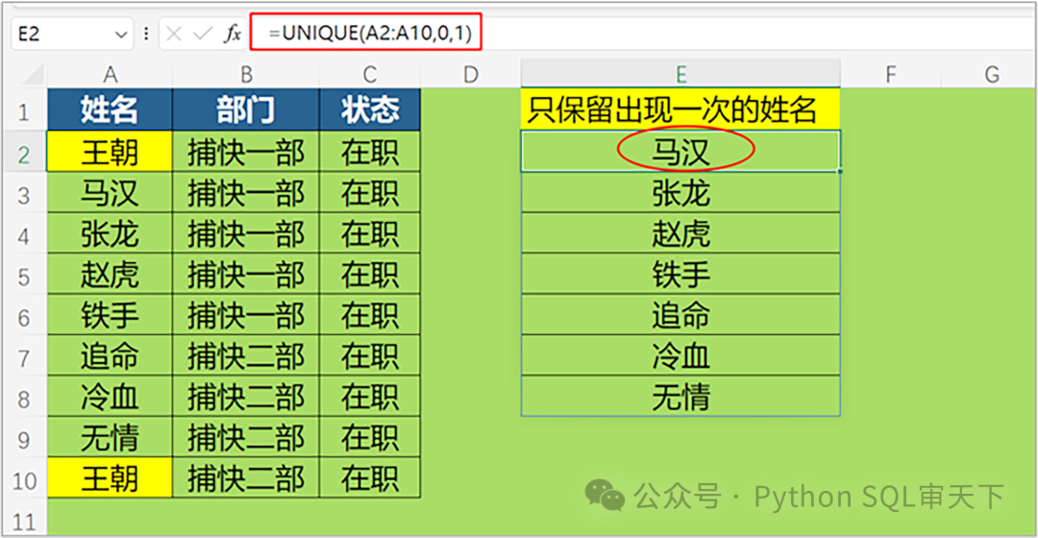Image resolution: width=1038 pixels, height=538 pixels.
Task: Click the 部门 header cell
Action: pos(245,110)
